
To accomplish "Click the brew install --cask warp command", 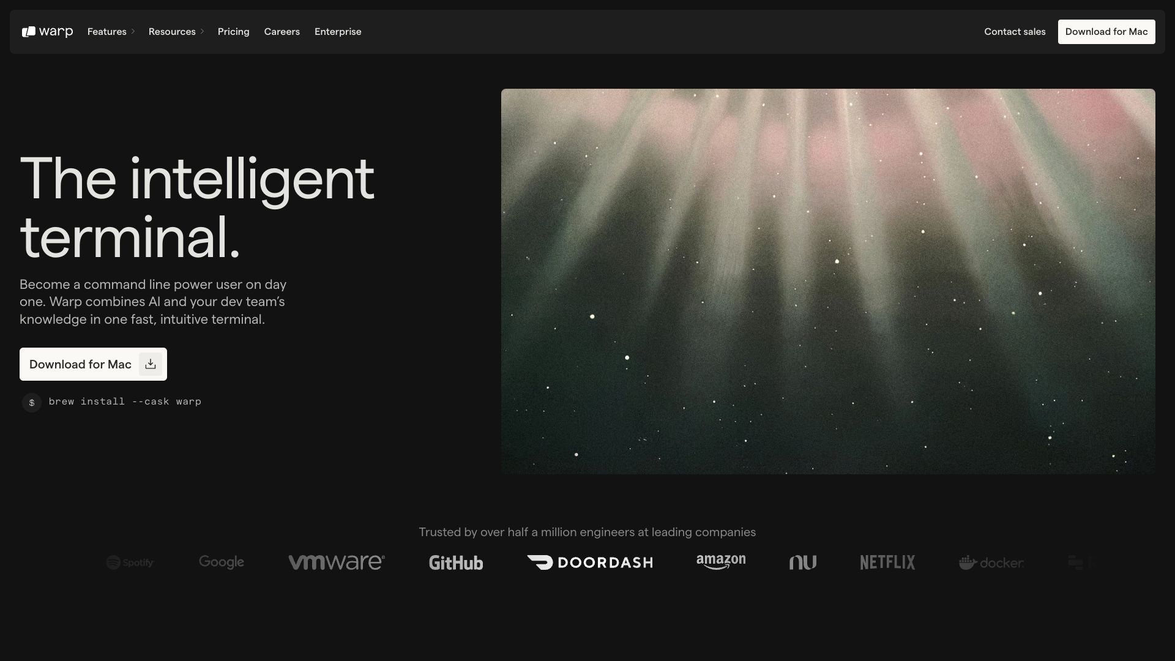I will [125, 401].
